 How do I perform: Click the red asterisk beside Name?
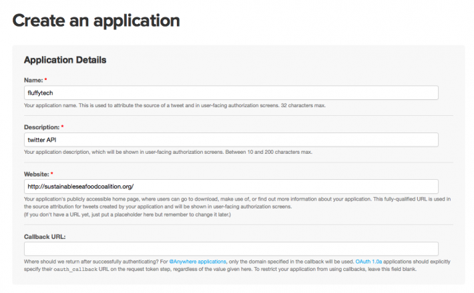46,80
